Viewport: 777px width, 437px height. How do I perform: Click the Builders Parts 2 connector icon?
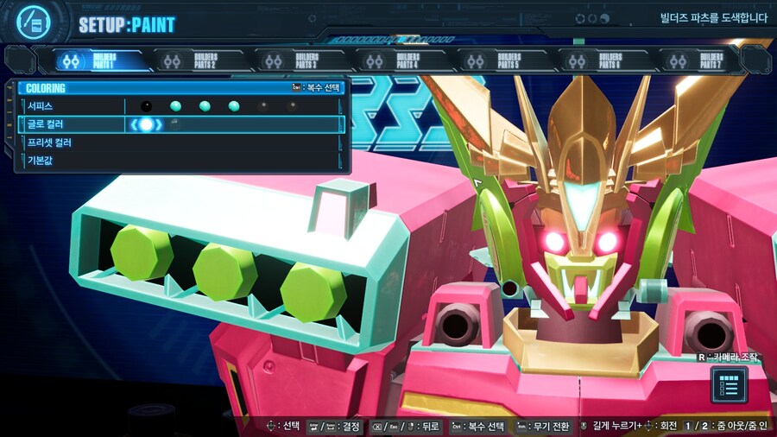point(172,61)
